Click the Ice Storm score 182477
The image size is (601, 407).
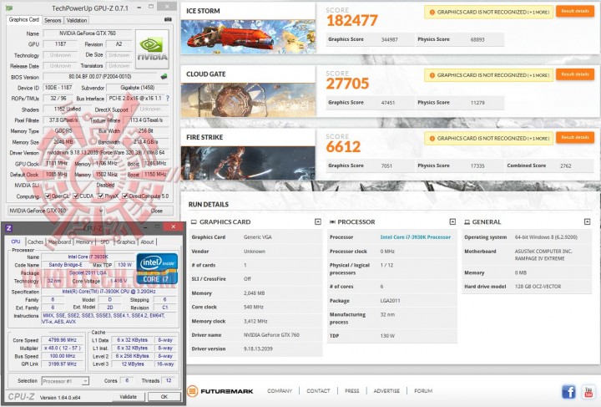(x=352, y=20)
